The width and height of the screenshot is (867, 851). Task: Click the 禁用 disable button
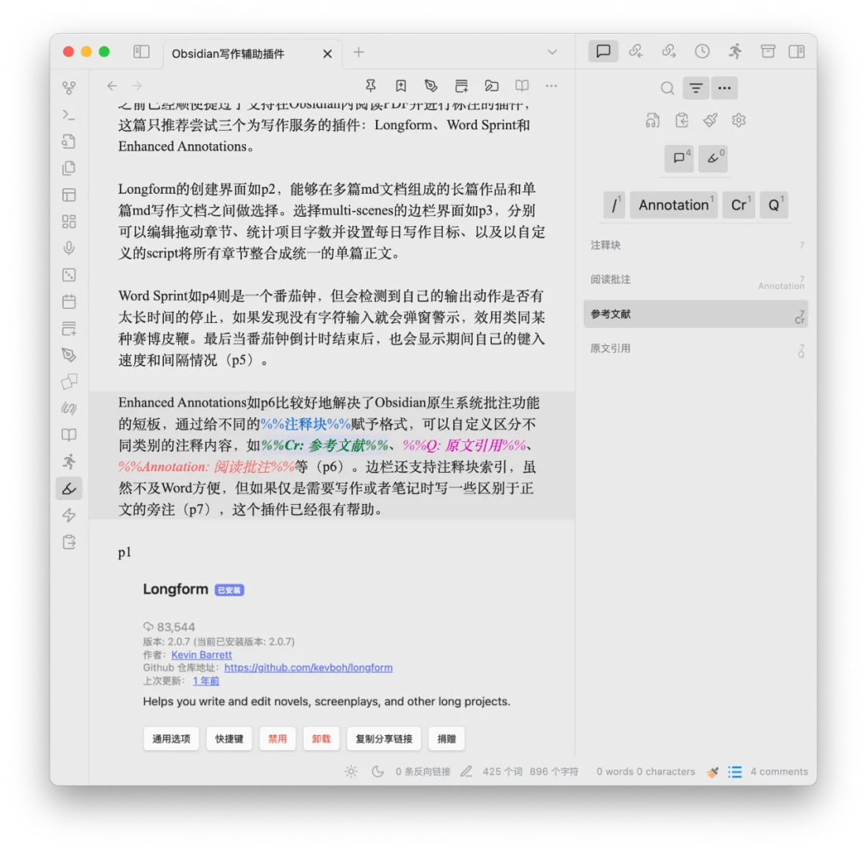pos(277,739)
